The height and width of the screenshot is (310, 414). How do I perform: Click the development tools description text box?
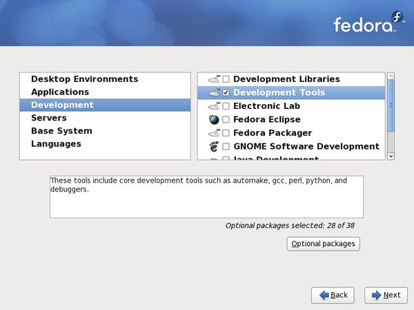[206, 197]
